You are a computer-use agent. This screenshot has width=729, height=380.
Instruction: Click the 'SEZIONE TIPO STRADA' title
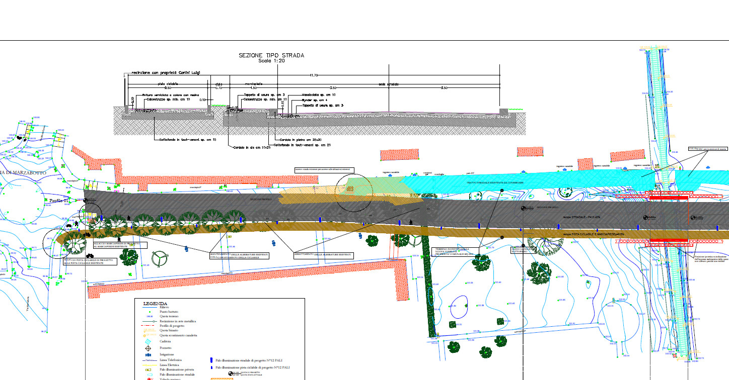271,55
